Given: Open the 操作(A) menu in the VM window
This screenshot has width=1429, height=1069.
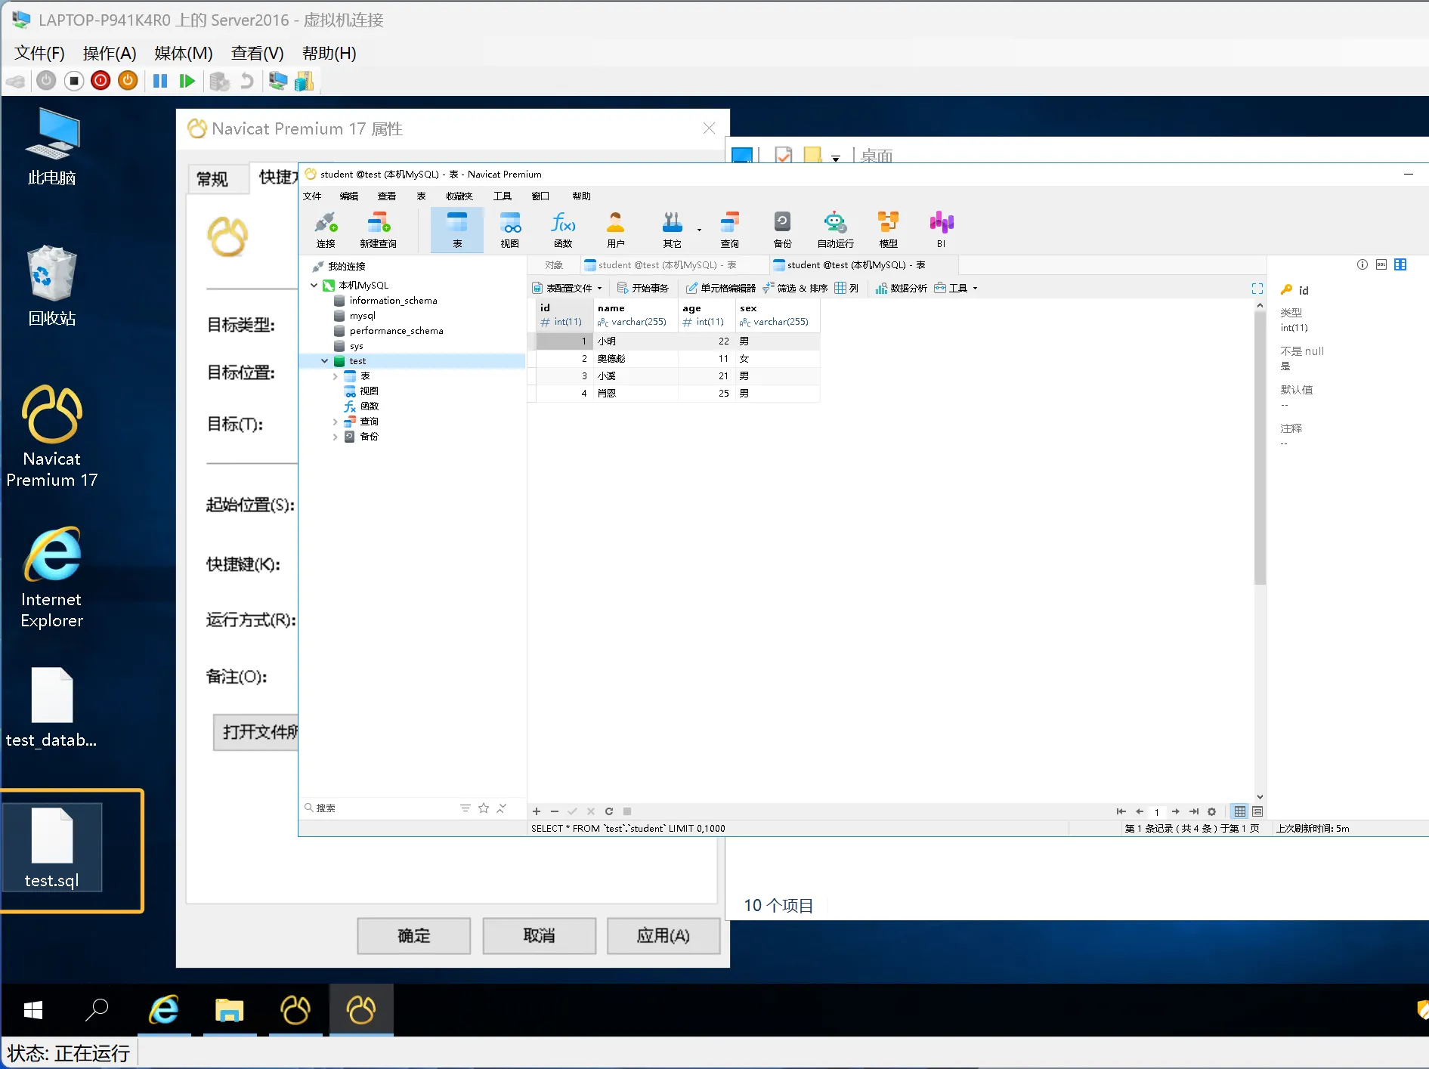Looking at the screenshot, I should tap(110, 53).
